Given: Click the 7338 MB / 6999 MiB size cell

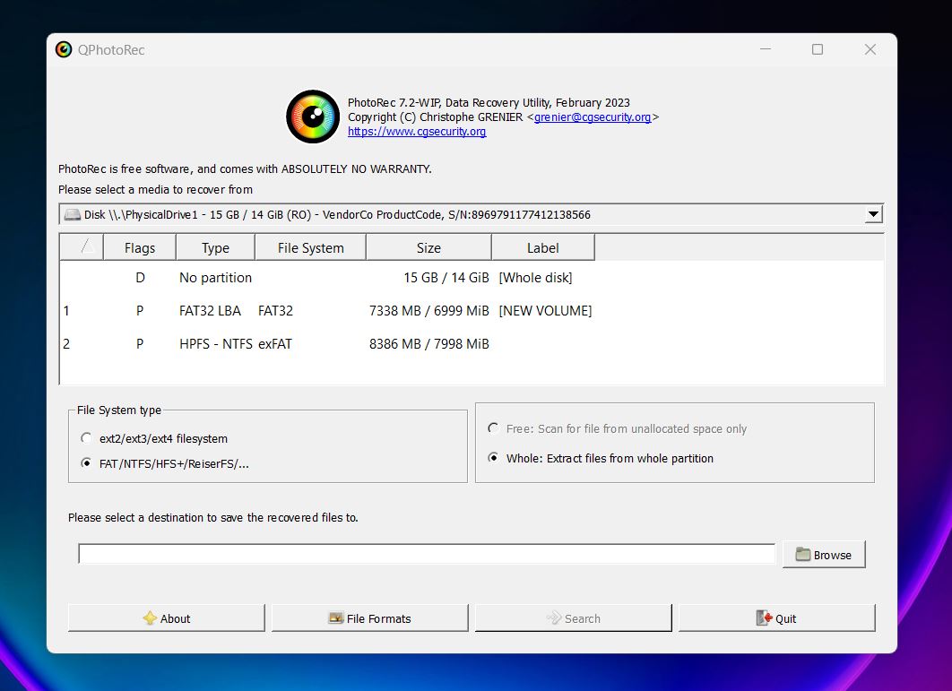Looking at the screenshot, I should tap(428, 311).
